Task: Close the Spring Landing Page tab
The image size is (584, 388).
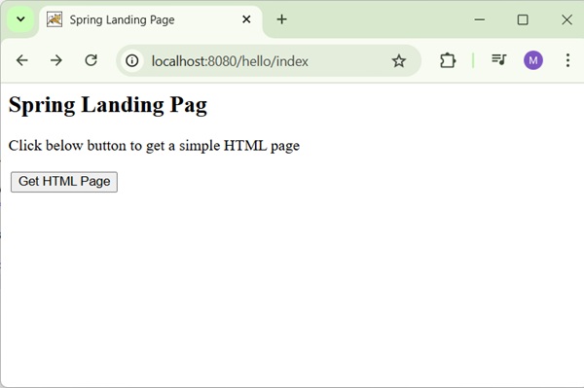Action: (x=246, y=19)
